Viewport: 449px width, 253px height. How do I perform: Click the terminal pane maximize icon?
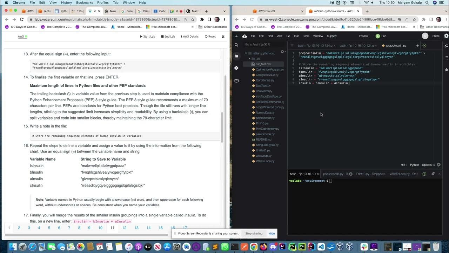[433, 174]
